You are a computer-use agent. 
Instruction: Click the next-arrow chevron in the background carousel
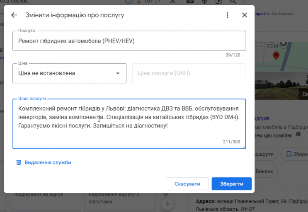pos(167,204)
